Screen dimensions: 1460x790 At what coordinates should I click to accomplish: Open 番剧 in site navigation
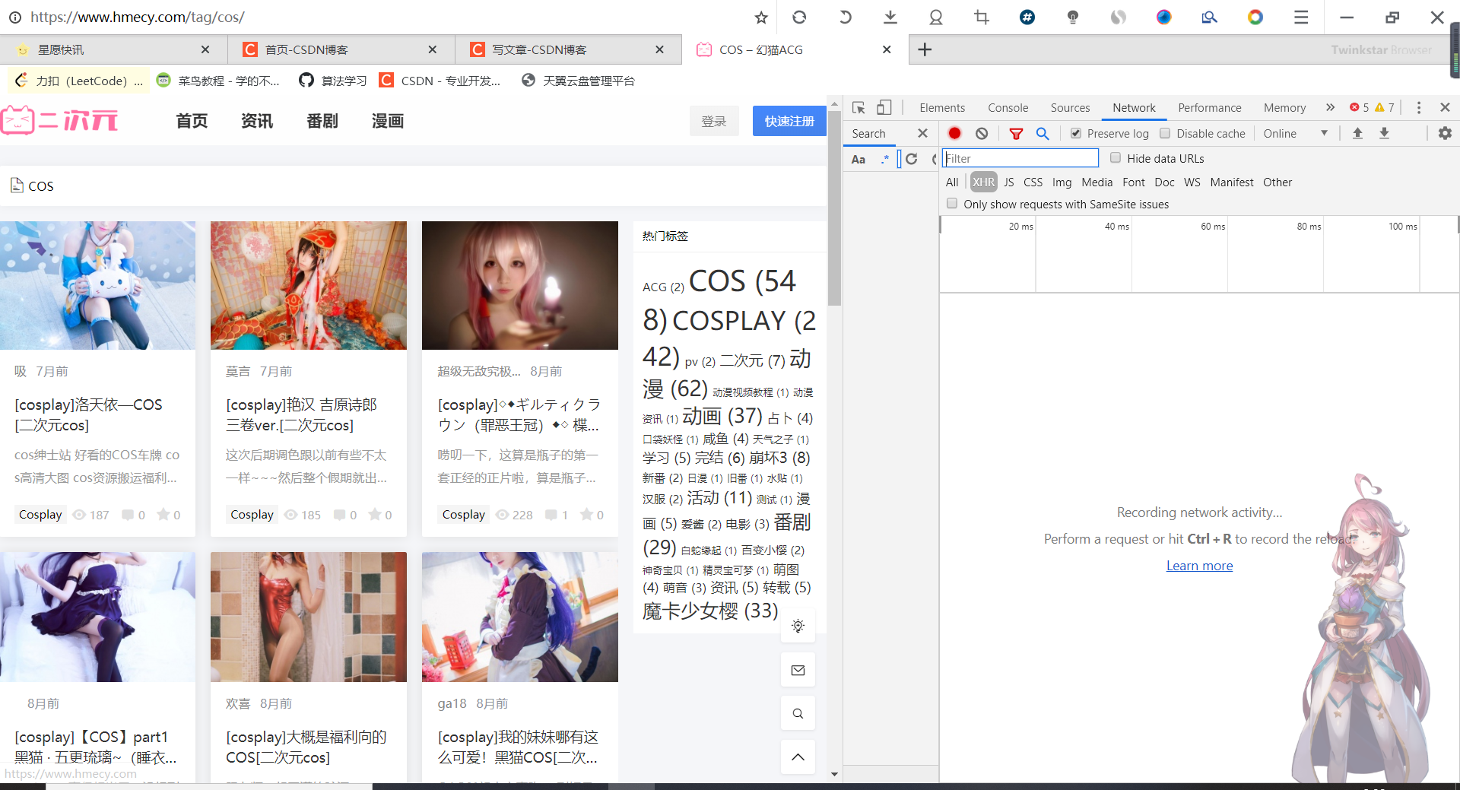click(x=322, y=121)
